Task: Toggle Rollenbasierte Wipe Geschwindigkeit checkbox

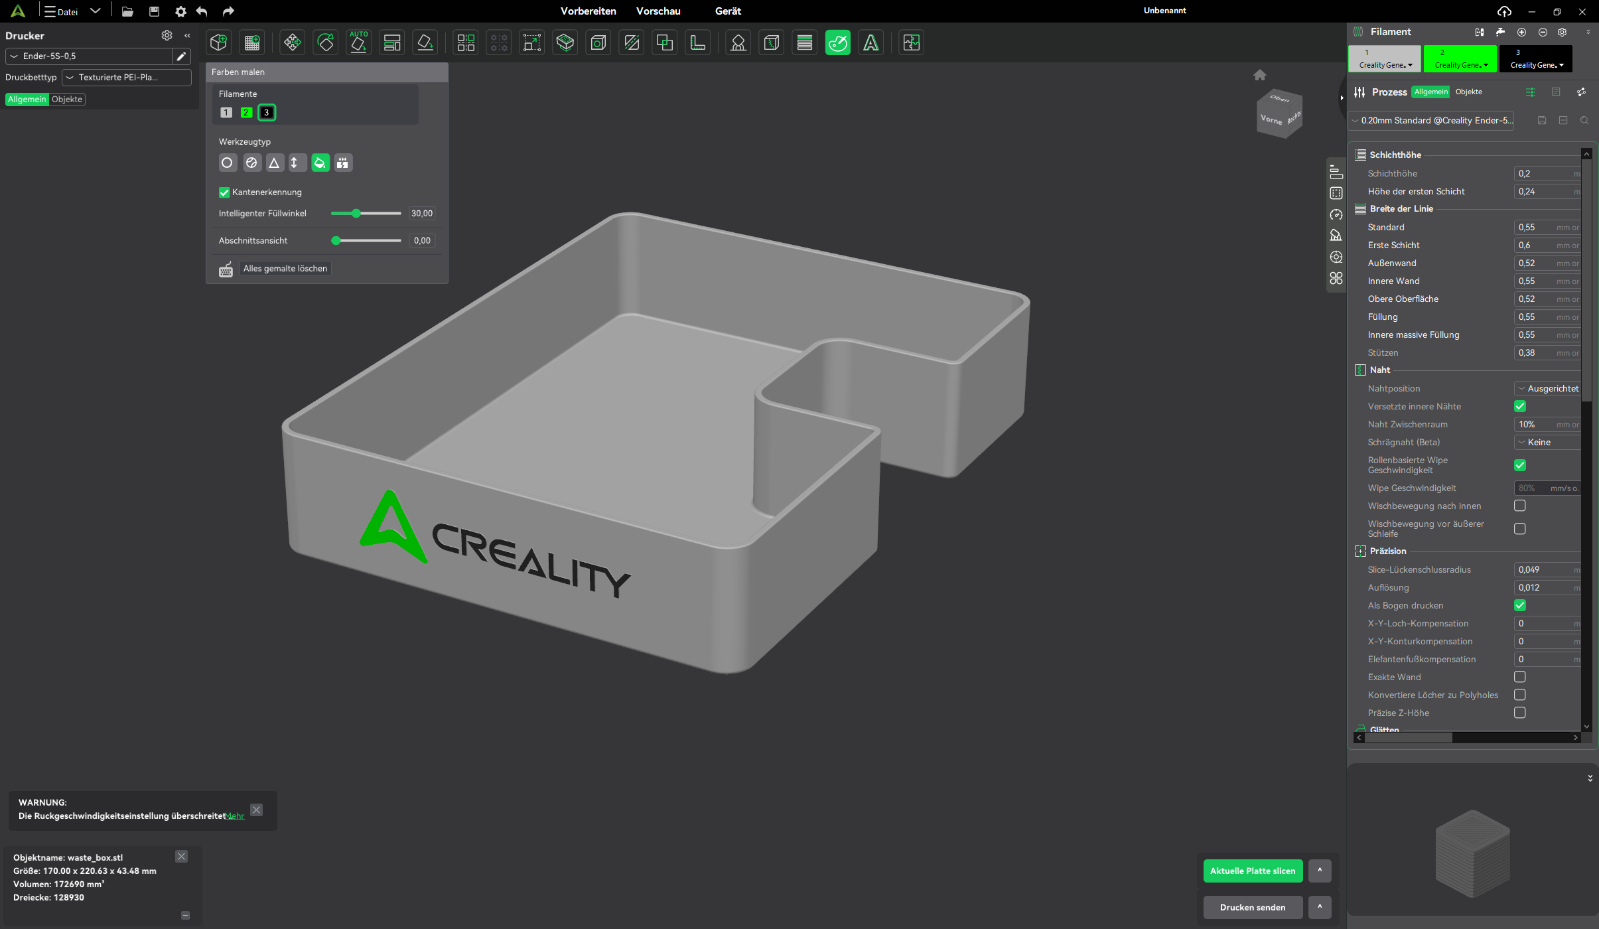Action: [x=1519, y=465]
